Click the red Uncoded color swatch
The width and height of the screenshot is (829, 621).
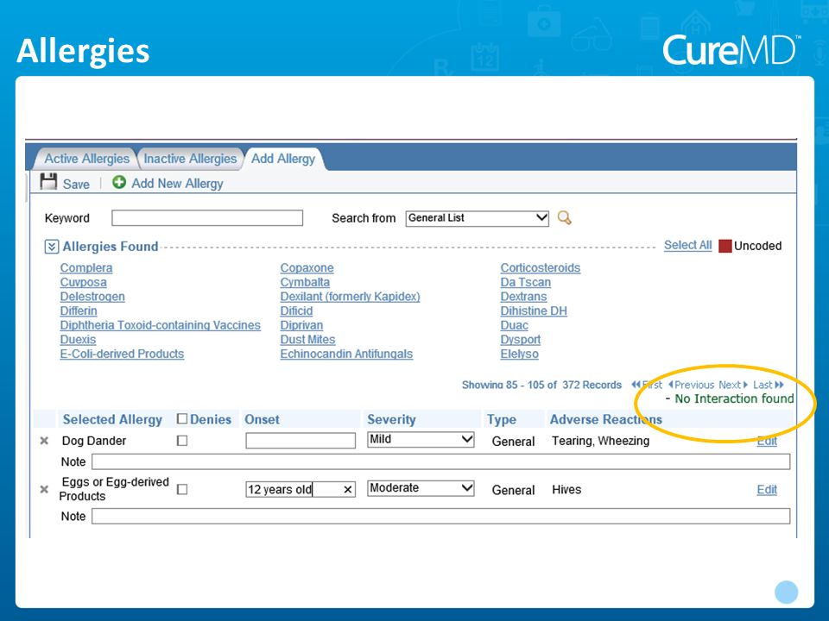[725, 246]
